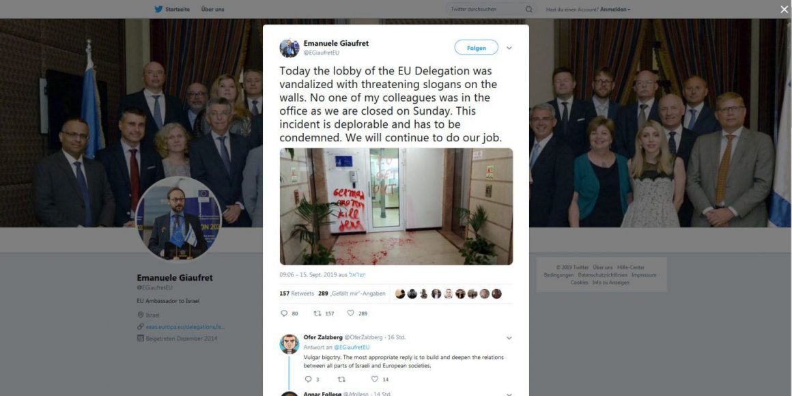The width and height of the screenshot is (792, 396).
Task: Click the retweet icon showing 157
Action: pos(317,313)
